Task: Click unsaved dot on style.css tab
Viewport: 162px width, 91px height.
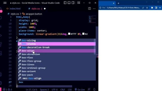Action: pos(45,9)
